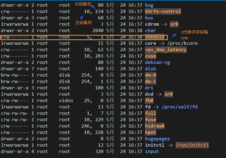Click the orange 主设备号 annotation text
Image resolution: width=226 pixels, height=158 pixels.
83,22
